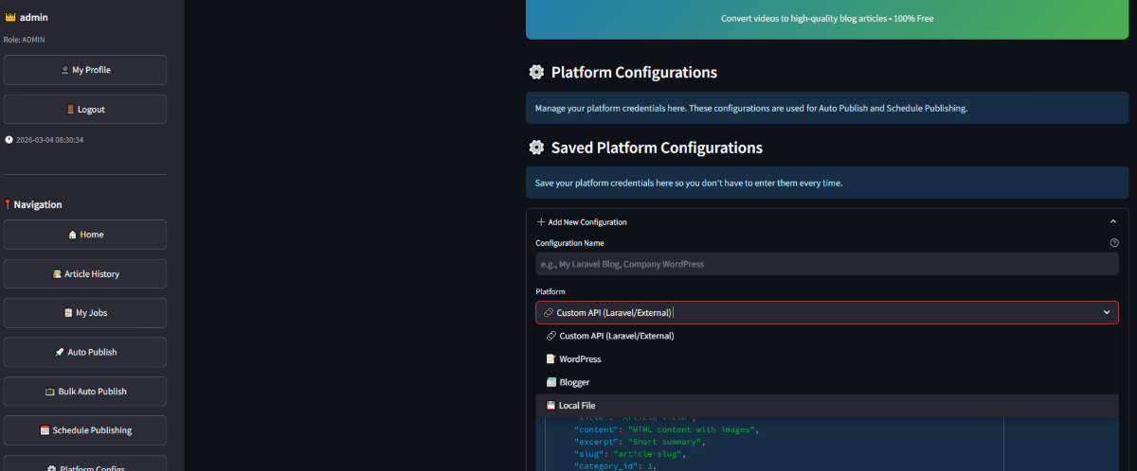The width and height of the screenshot is (1137, 471).
Task: Collapse the Add New Configuration expander
Action: tap(1113, 222)
